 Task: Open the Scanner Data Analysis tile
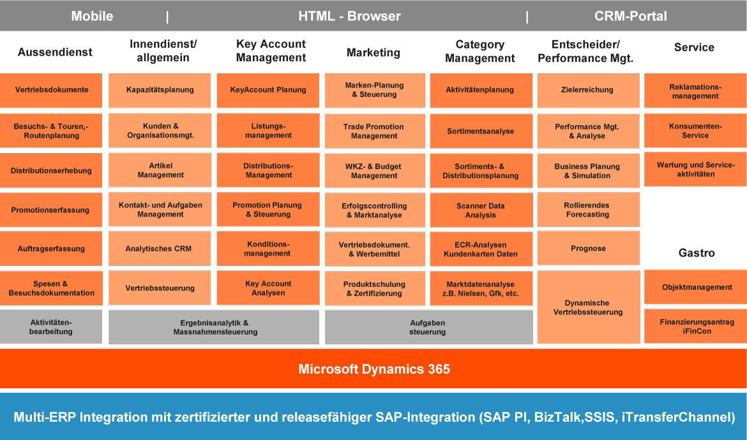[481, 210]
